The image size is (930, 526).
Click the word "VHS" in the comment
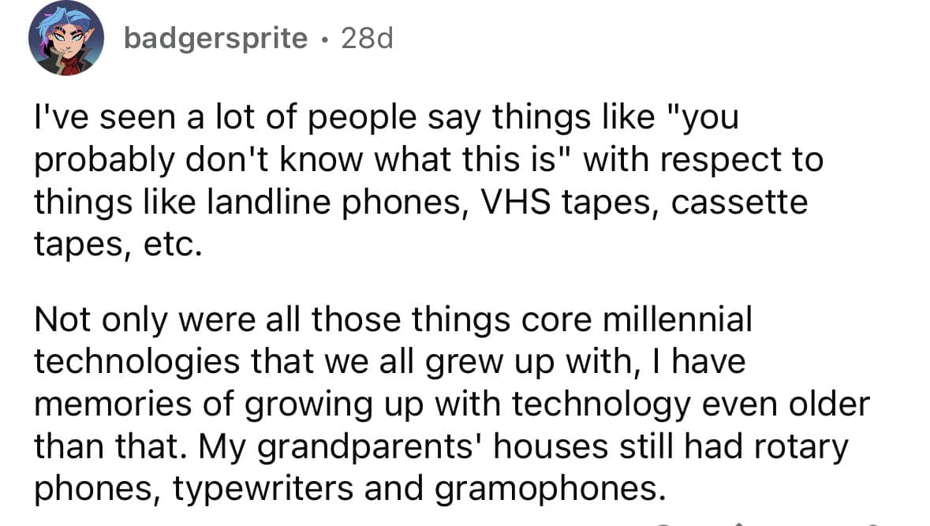(515, 202)
